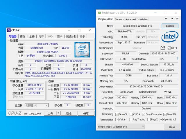Open the 主板 tab in CPU-Z
The height and width of the screenshot is (139, 186).
point(32,36)
